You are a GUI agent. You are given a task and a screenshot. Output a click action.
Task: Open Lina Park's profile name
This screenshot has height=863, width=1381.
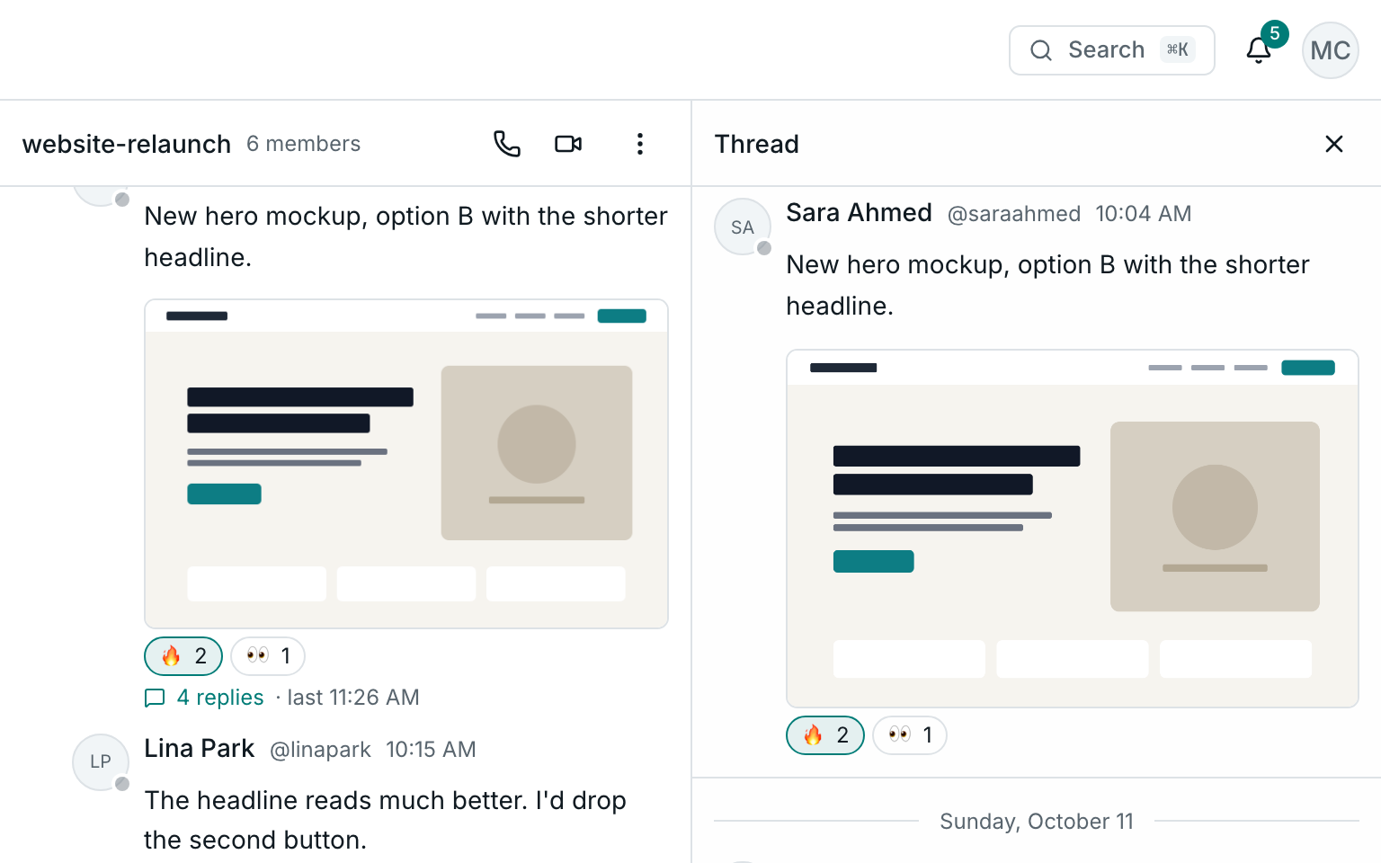[200, 749]
